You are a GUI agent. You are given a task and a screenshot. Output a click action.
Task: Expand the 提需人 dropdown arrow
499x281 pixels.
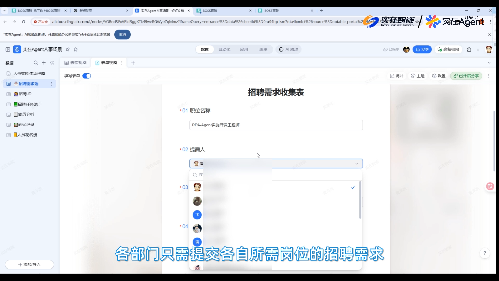(357, 164)
